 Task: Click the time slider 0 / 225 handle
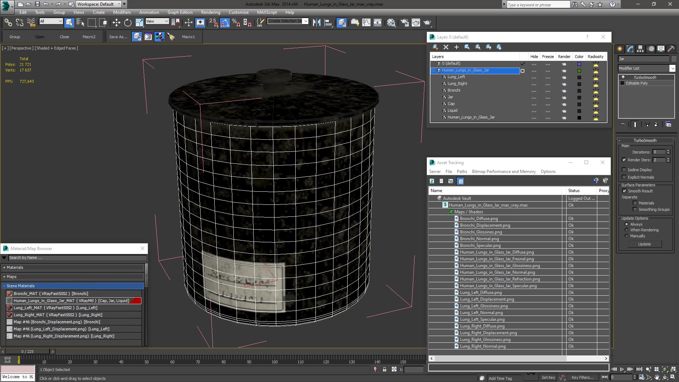[28, 352]
